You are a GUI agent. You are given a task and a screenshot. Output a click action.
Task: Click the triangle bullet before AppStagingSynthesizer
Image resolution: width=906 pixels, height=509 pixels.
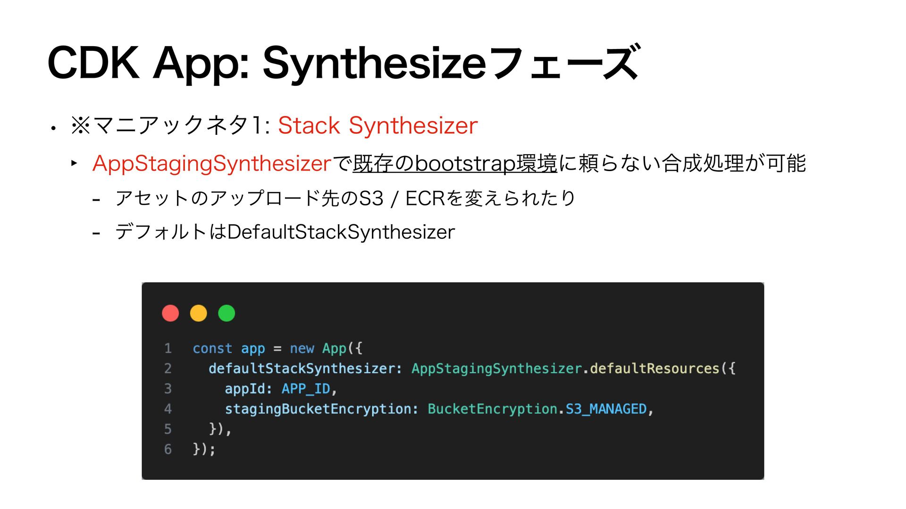(74, 164)
